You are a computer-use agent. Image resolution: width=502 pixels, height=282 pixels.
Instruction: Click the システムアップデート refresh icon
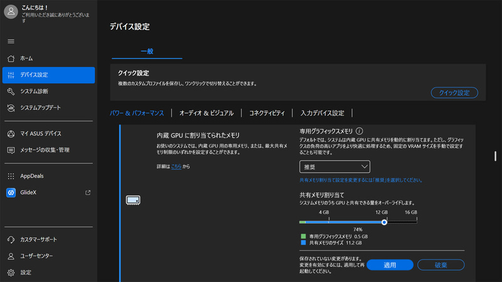11,108
